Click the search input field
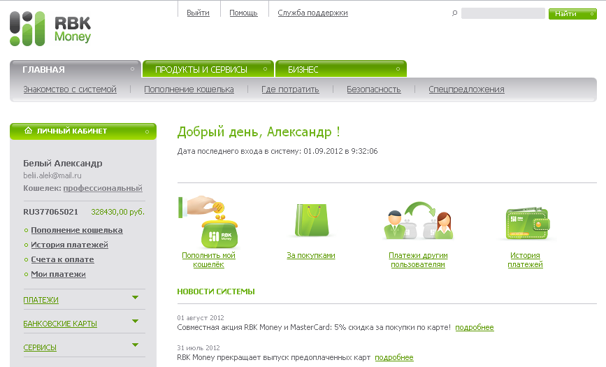Image resolution: width=606 pixels, height=367 pixels. click(x=503, y=13)
